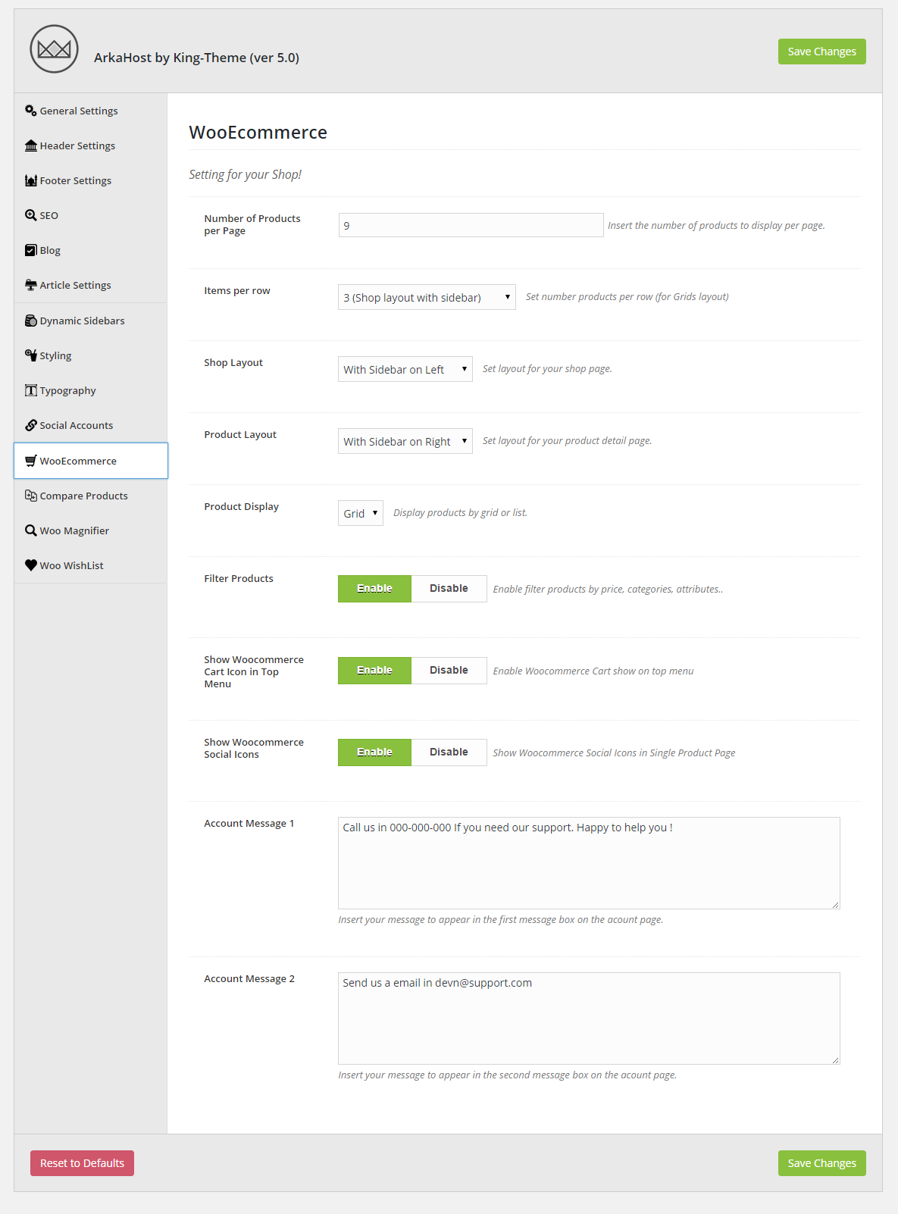Open the Items per row dropdown
The width and height of the screenshot is (898, 1214).
click(x=427, y=297)
